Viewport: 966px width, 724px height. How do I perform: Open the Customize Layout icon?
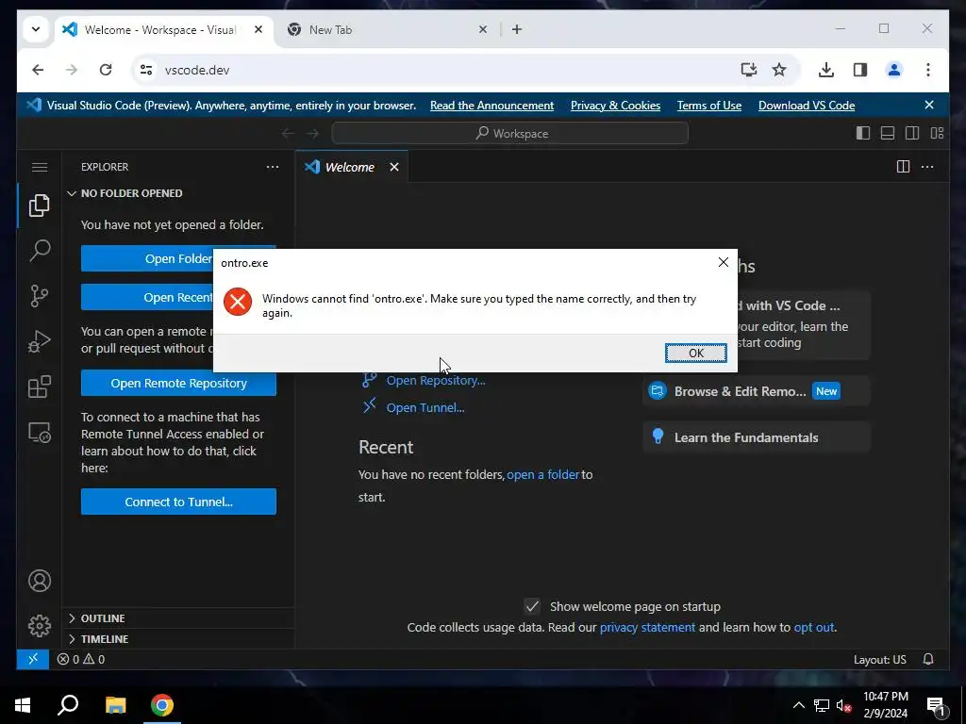click(x=937, y=133)
